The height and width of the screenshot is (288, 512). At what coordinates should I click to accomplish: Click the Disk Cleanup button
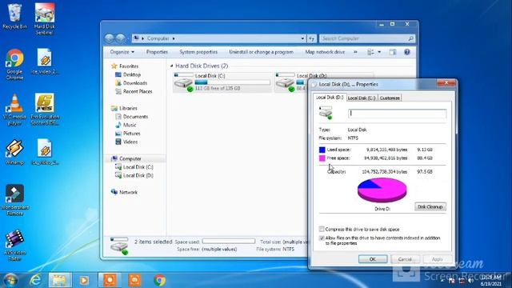point(430,206)
